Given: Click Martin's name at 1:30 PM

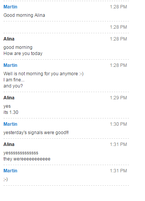Looking at the screenshot, I should [10, 124].
